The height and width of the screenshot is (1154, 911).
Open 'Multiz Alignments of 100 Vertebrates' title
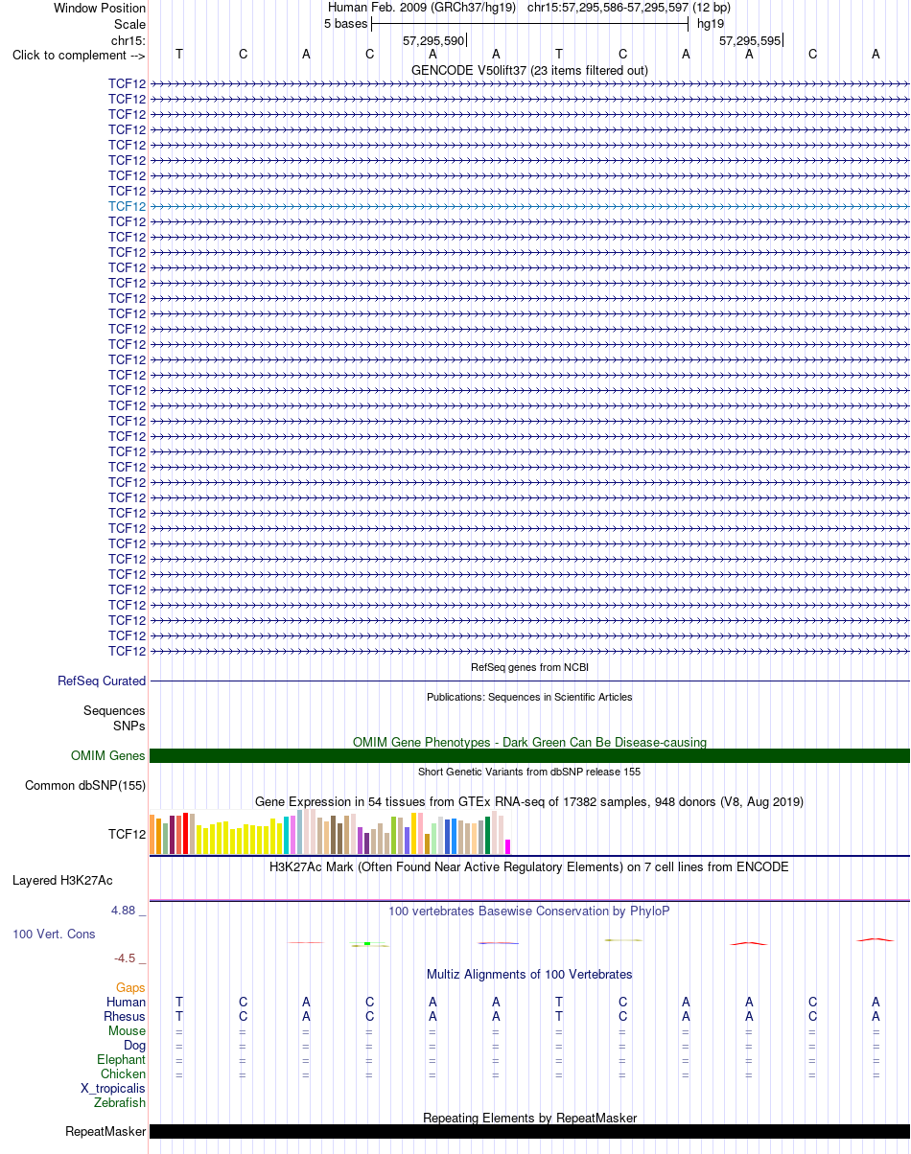pyautogui.click(x=529, y=974)
